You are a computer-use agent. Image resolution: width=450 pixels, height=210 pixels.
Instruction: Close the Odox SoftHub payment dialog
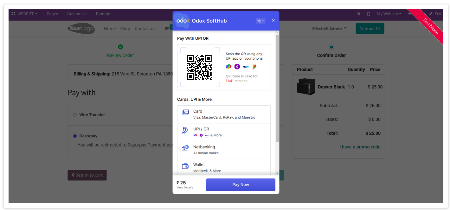(273, 20)
